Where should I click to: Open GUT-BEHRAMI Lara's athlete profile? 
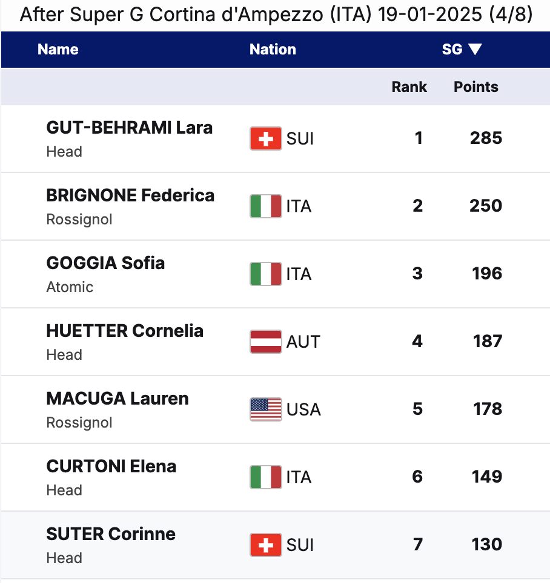(x=129, y=128)
